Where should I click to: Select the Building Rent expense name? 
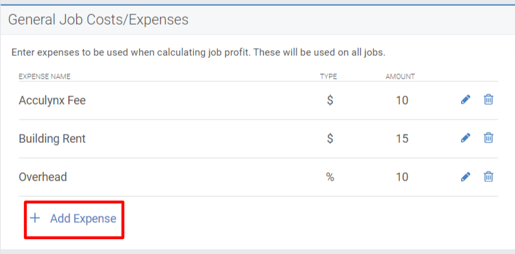coord(52,138)
